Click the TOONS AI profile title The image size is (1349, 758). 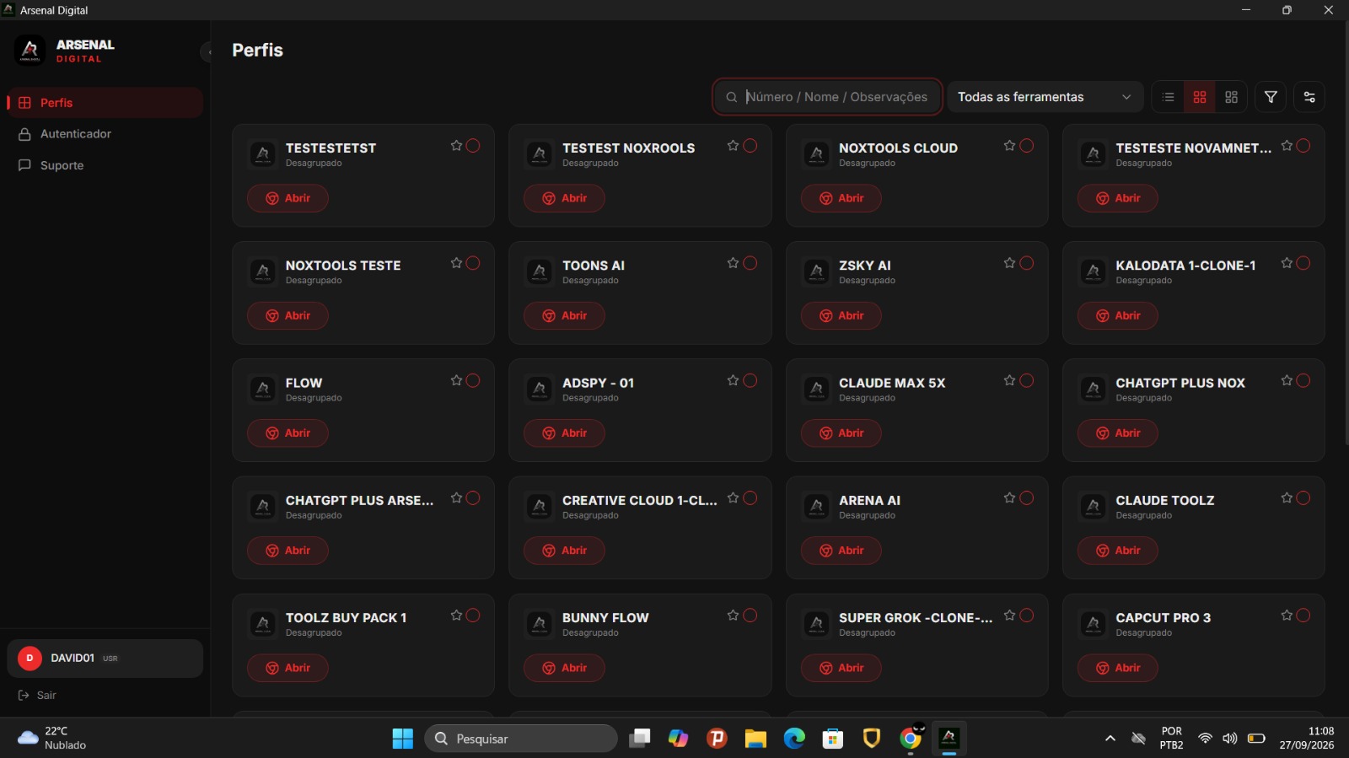[x=594, y=266]
